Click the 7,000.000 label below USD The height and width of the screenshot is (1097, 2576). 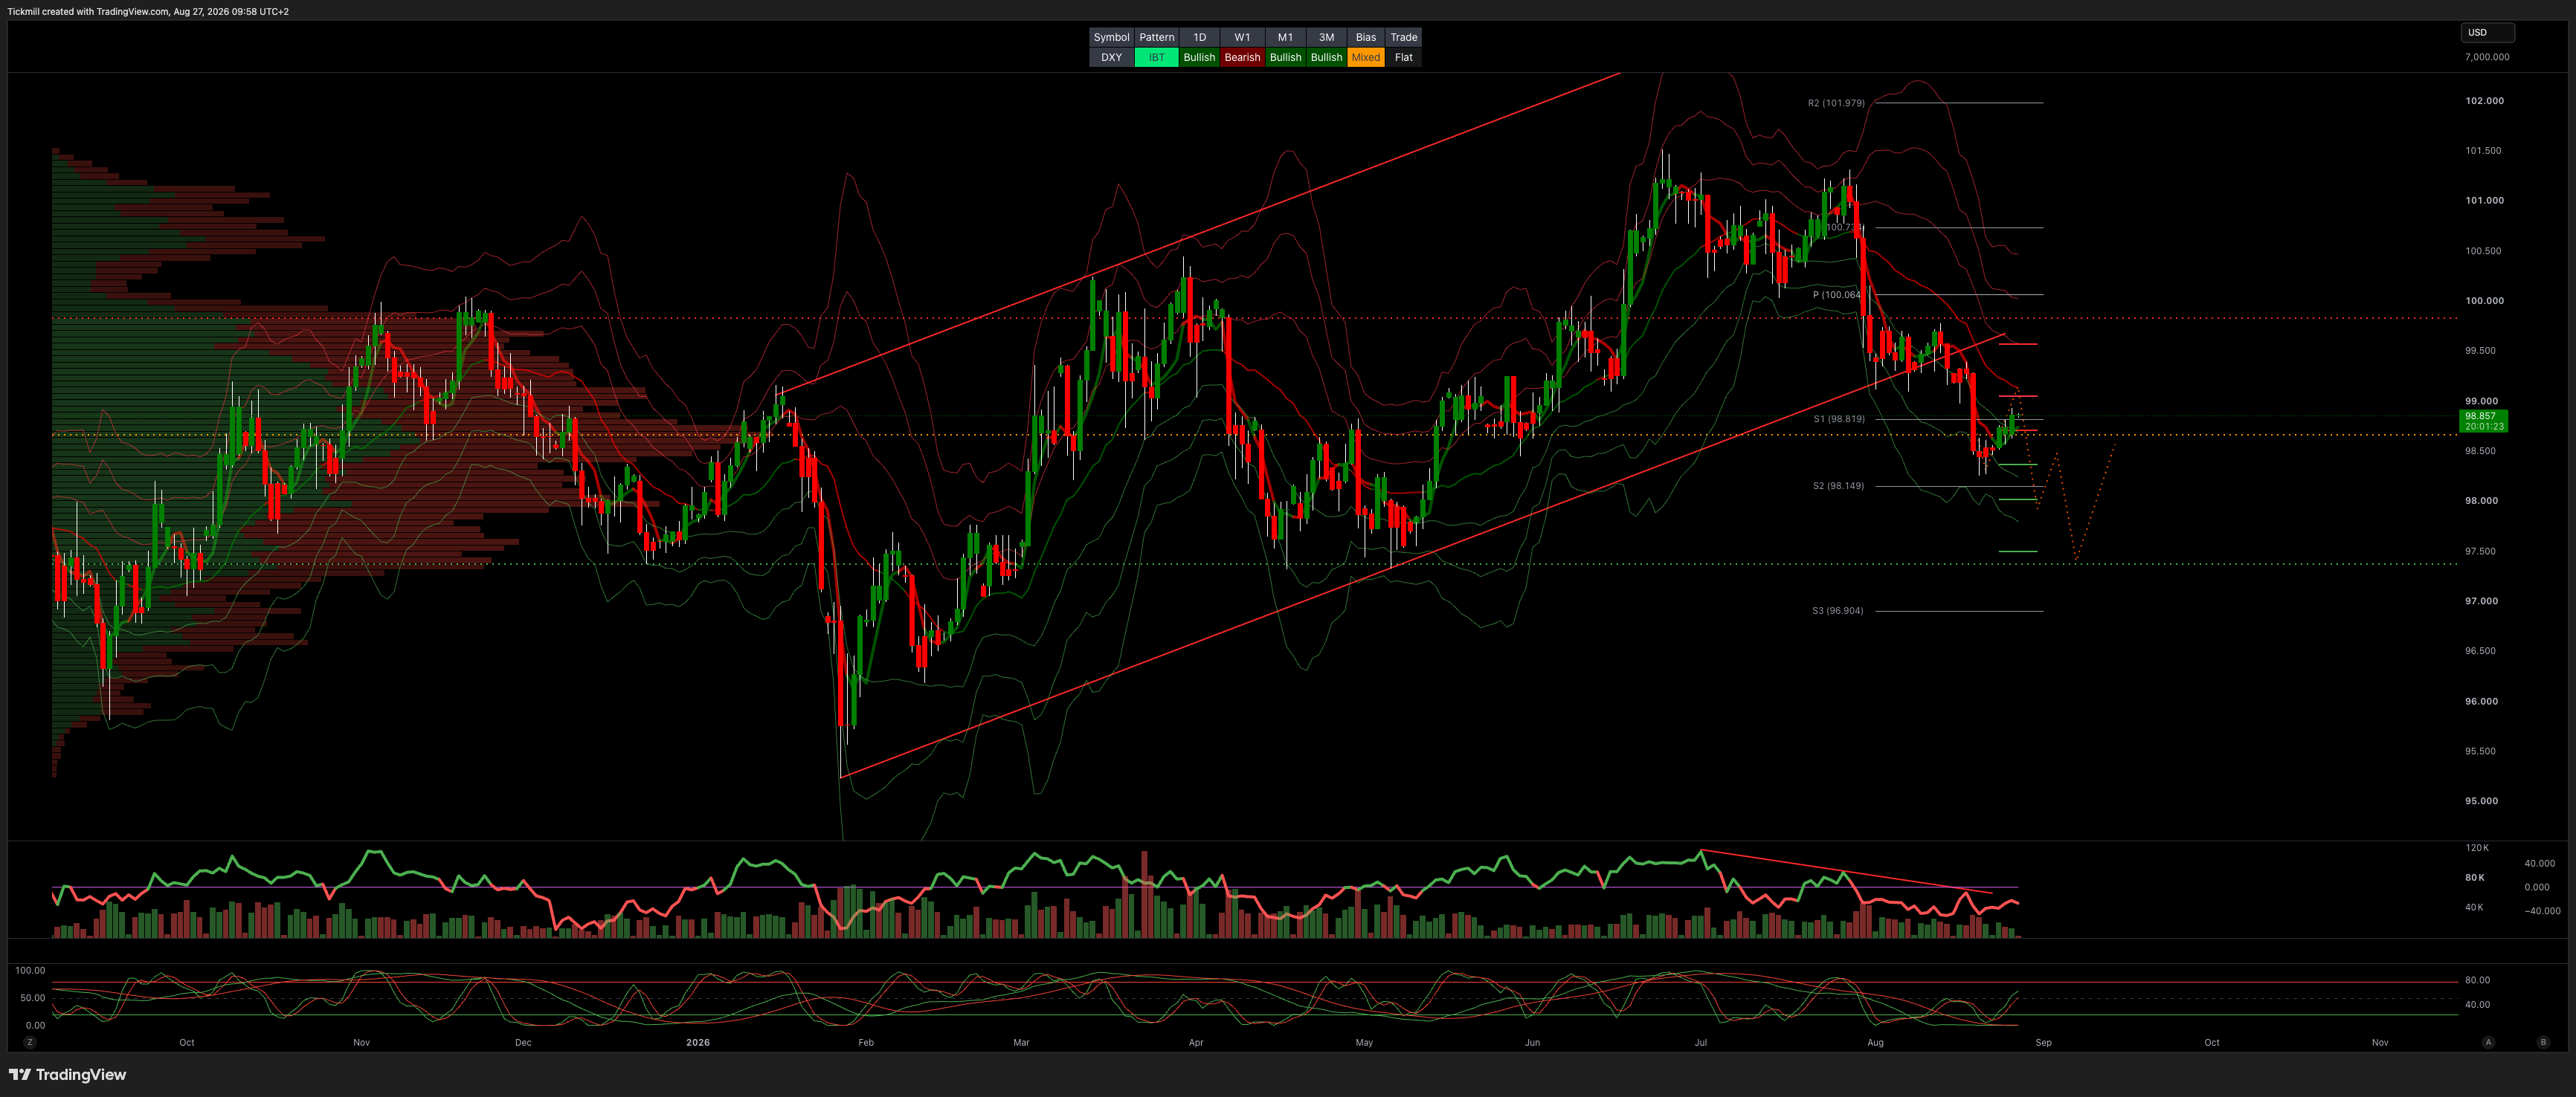[x=2487, y=57]
